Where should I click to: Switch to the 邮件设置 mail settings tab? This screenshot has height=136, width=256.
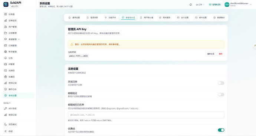click(201, 17)
